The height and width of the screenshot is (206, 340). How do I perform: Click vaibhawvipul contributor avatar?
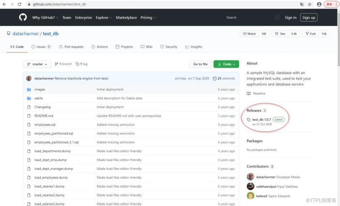251,186
